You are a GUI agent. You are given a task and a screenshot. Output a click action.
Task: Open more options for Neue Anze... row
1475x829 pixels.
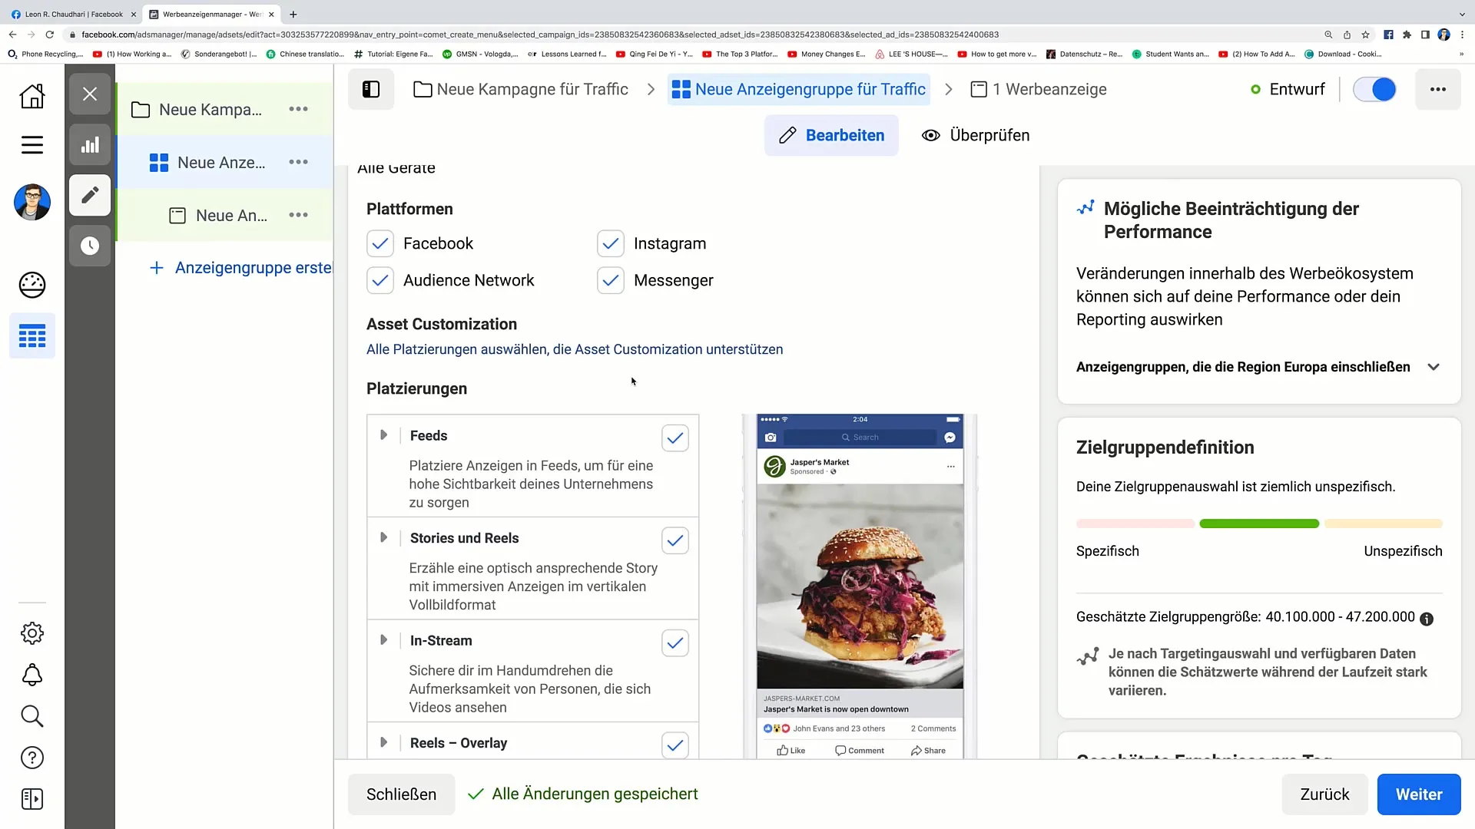[x=298, y=162]
